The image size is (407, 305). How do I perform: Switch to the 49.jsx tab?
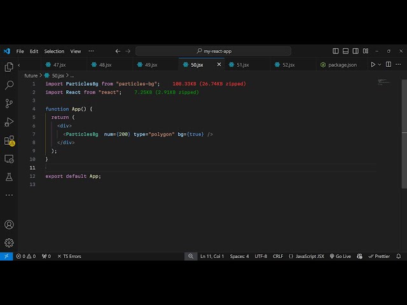pos(151,65)
